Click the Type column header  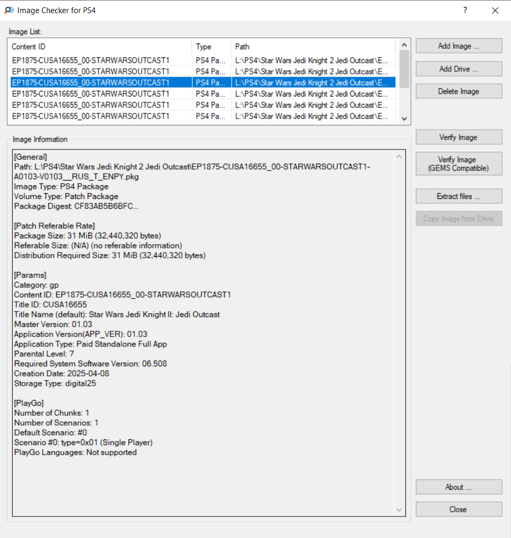(x=211, y=47)
